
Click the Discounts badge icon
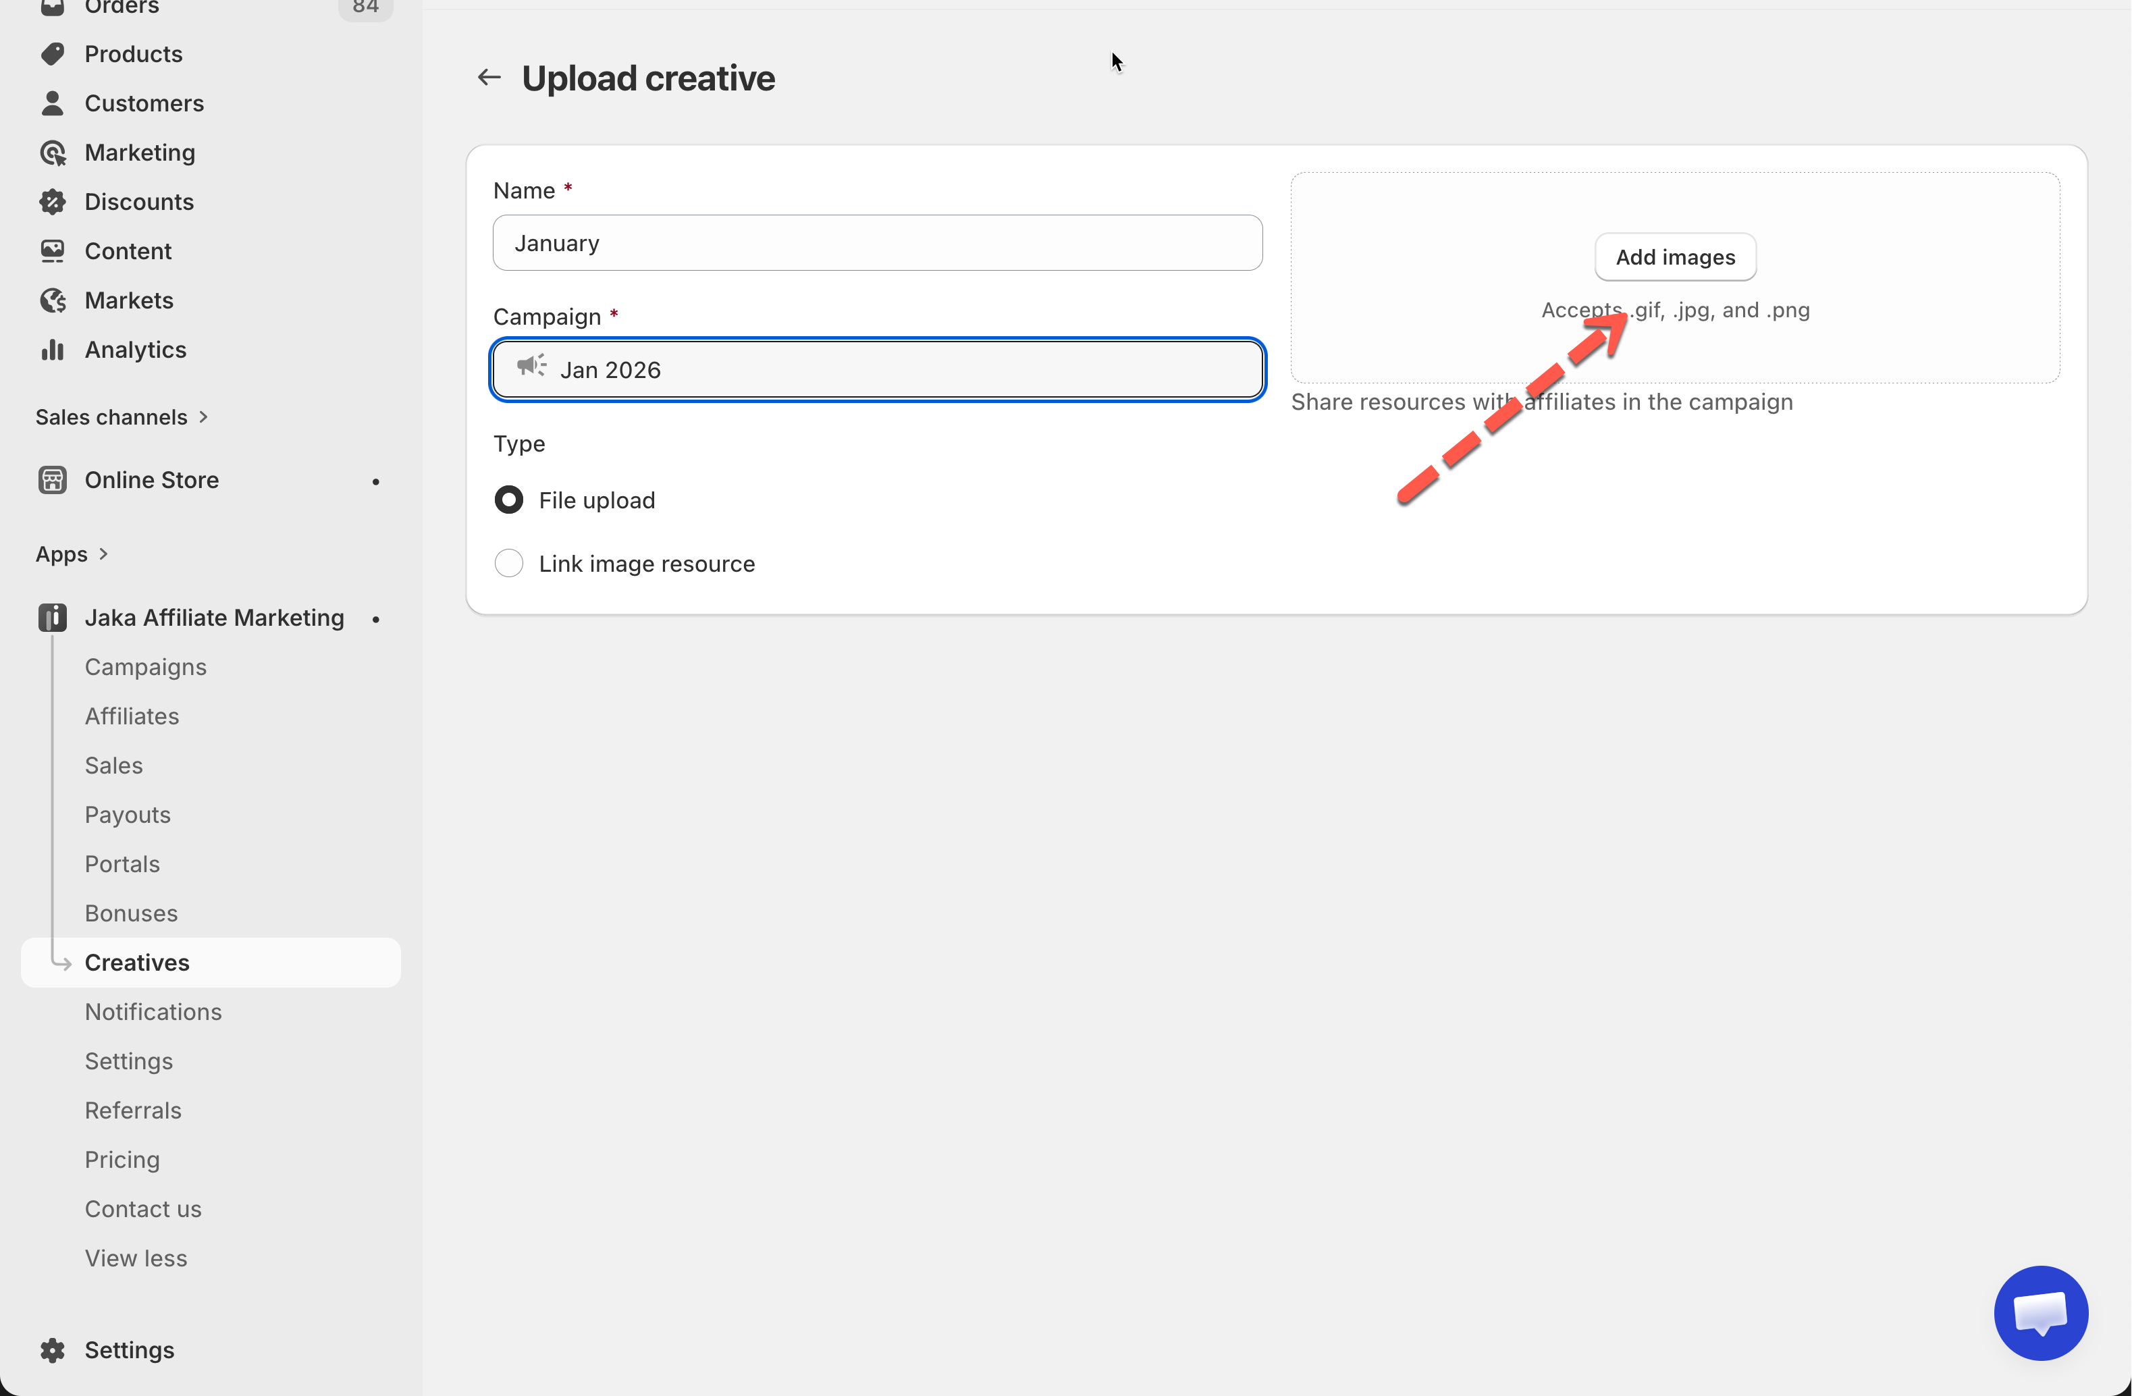52,203
